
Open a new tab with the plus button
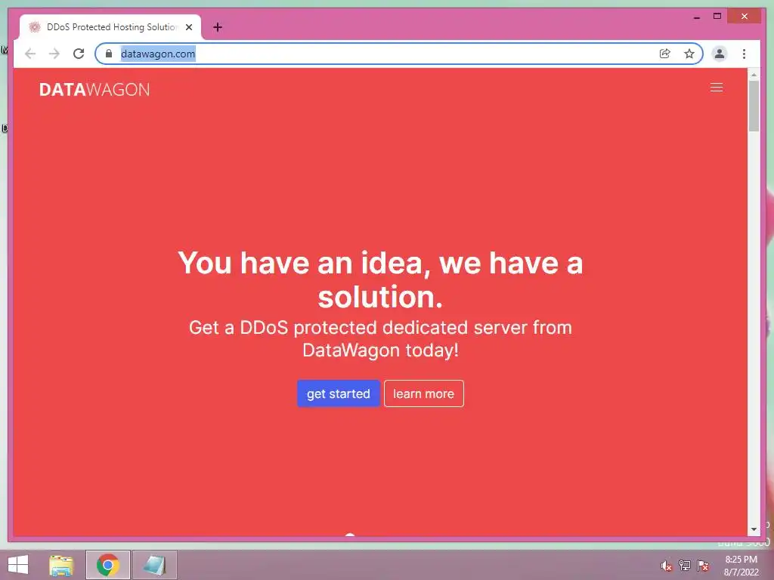click(218, 27)
